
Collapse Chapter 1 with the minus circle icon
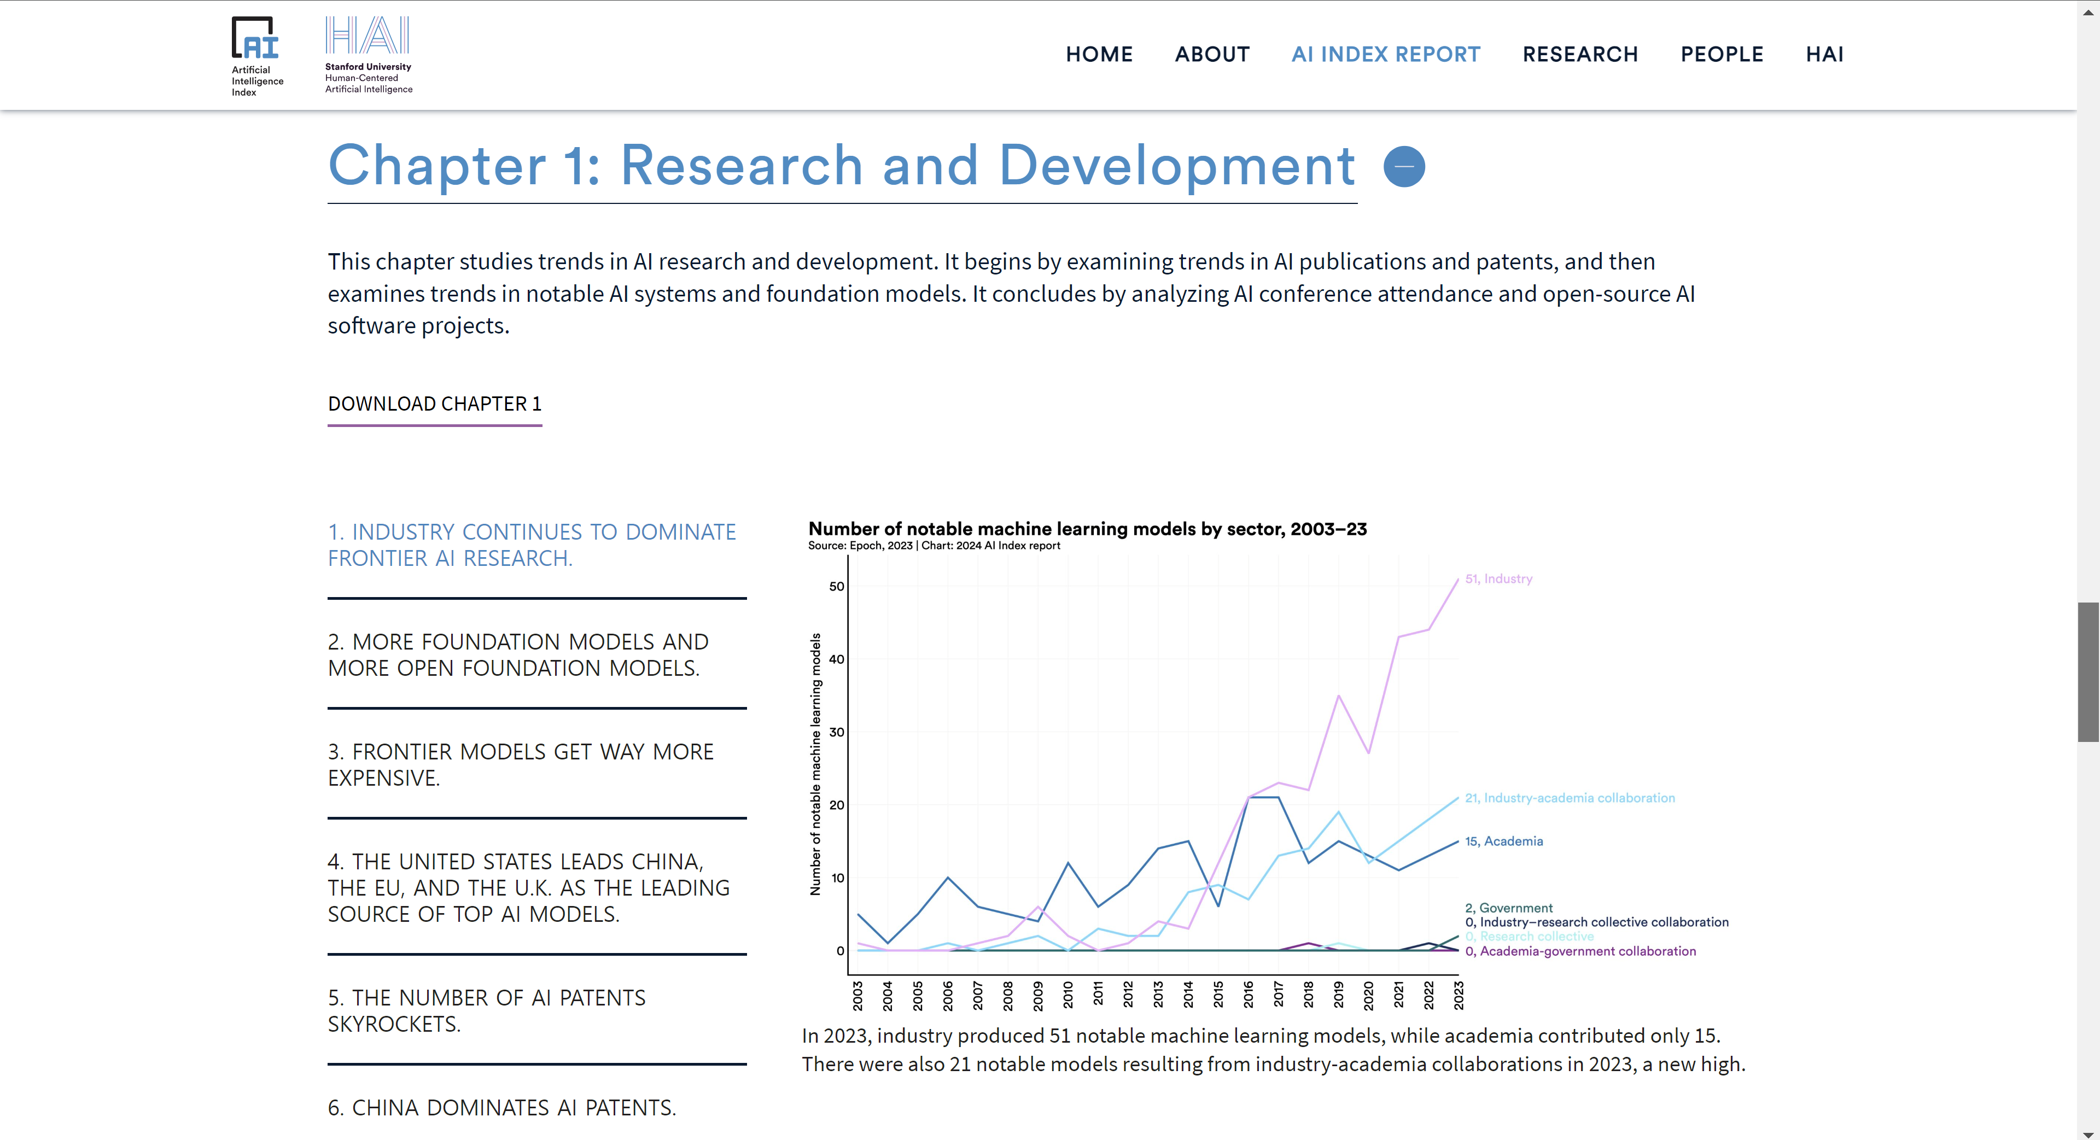(1404, 166)
